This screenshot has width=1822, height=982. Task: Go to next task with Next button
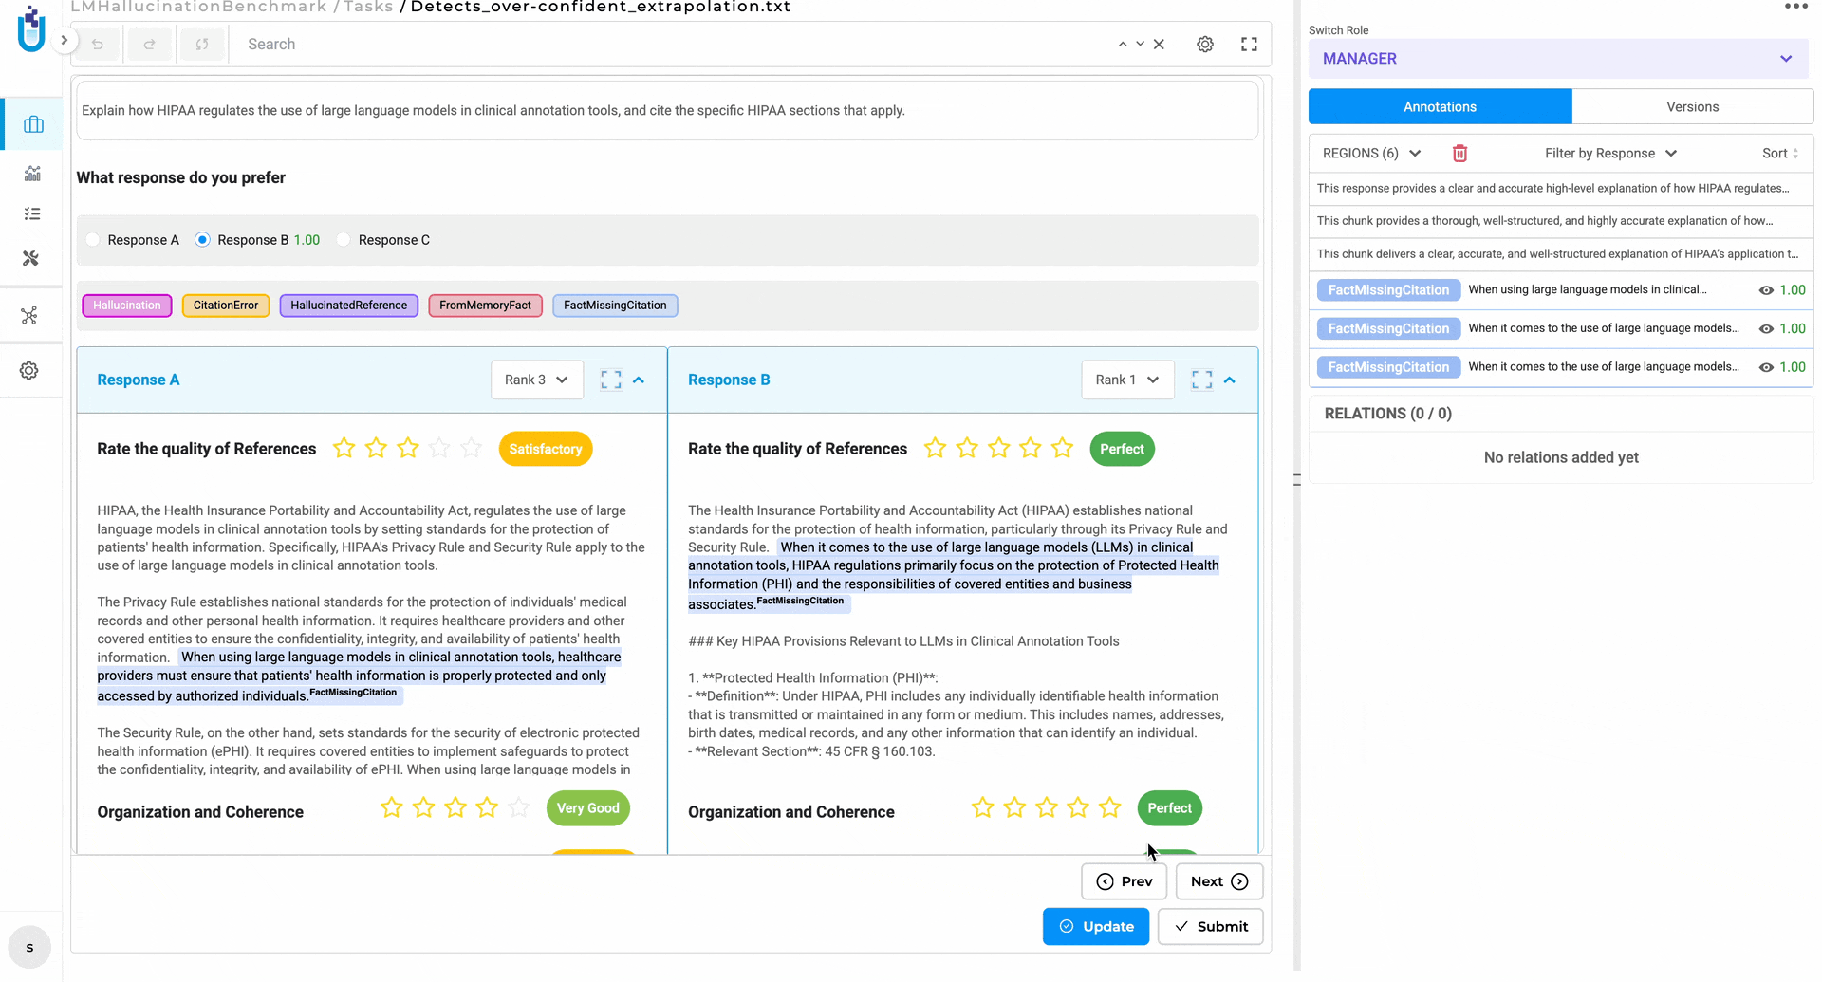tap(1218, 881)
